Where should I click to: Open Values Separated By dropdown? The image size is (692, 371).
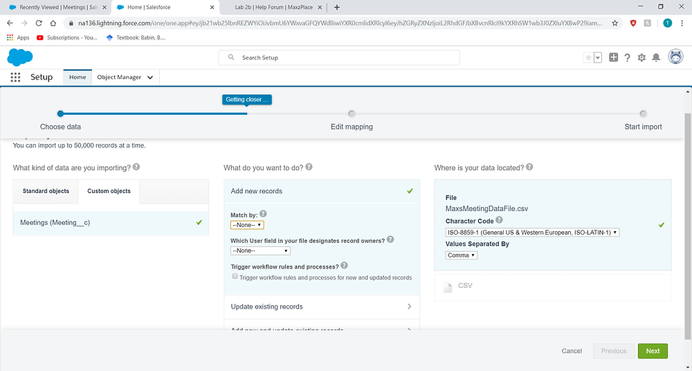pos(461,255)
